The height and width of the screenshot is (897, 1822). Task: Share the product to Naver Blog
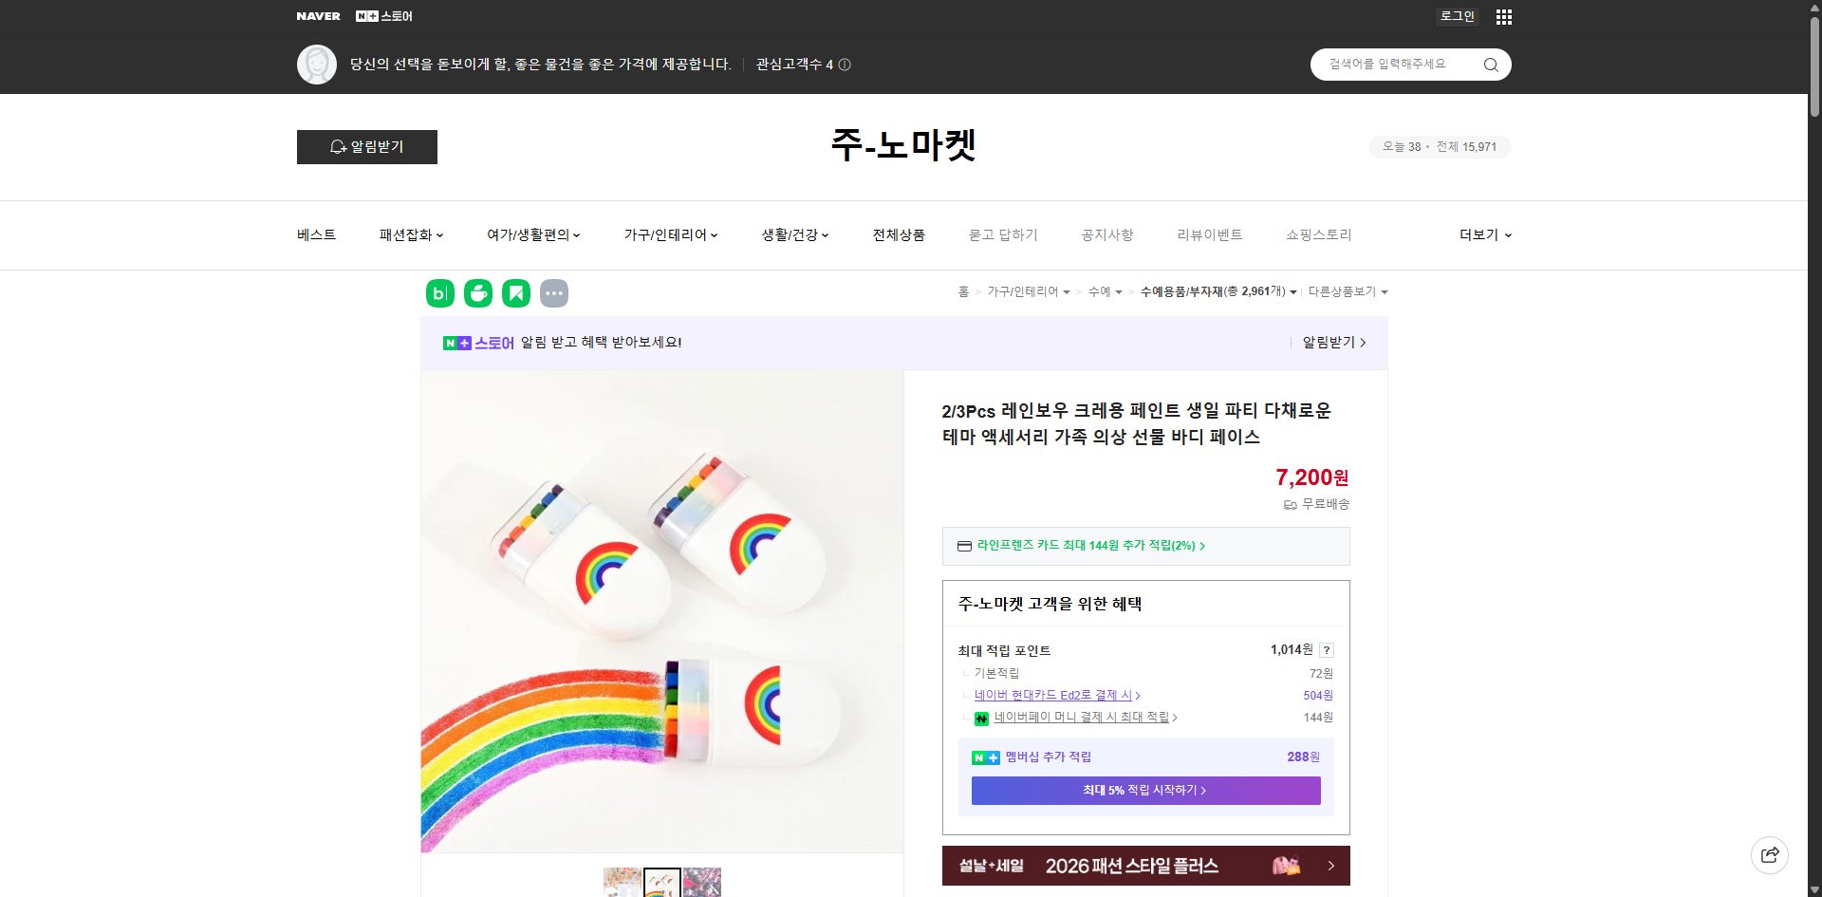click(439, 292)
